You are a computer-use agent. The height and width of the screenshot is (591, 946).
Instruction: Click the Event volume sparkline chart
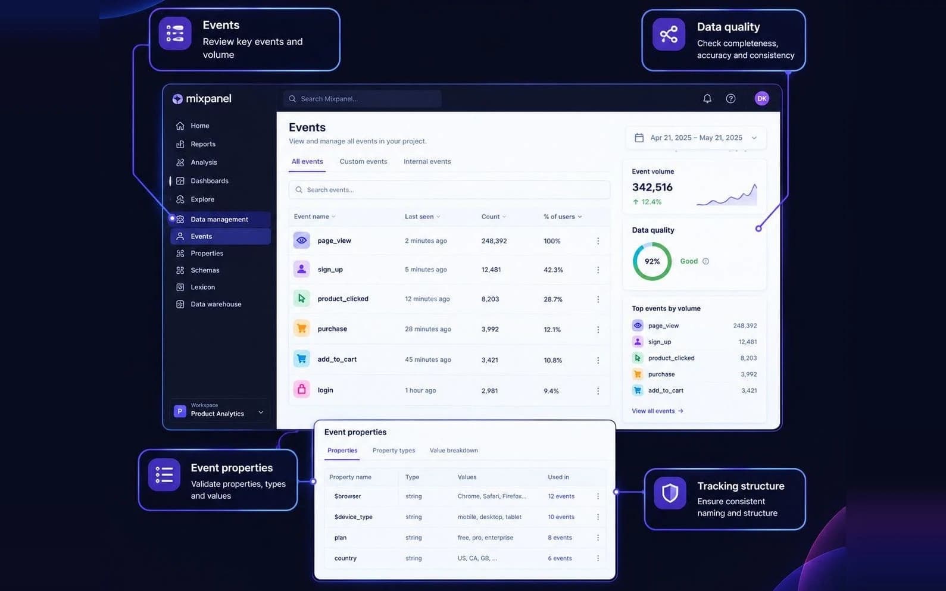[x=727, y=195]
